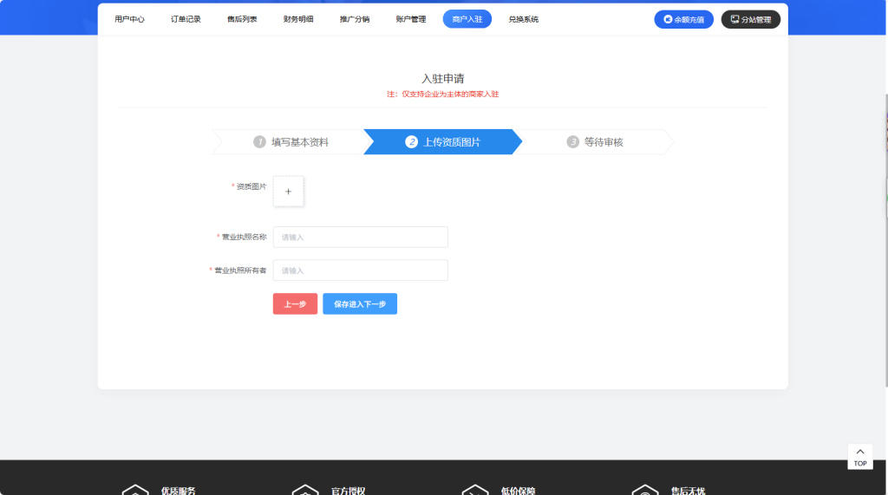The height and width of the screenshot is (495, 888).
Task: Select step 2 上传资质图片
Action: [442, 142]
